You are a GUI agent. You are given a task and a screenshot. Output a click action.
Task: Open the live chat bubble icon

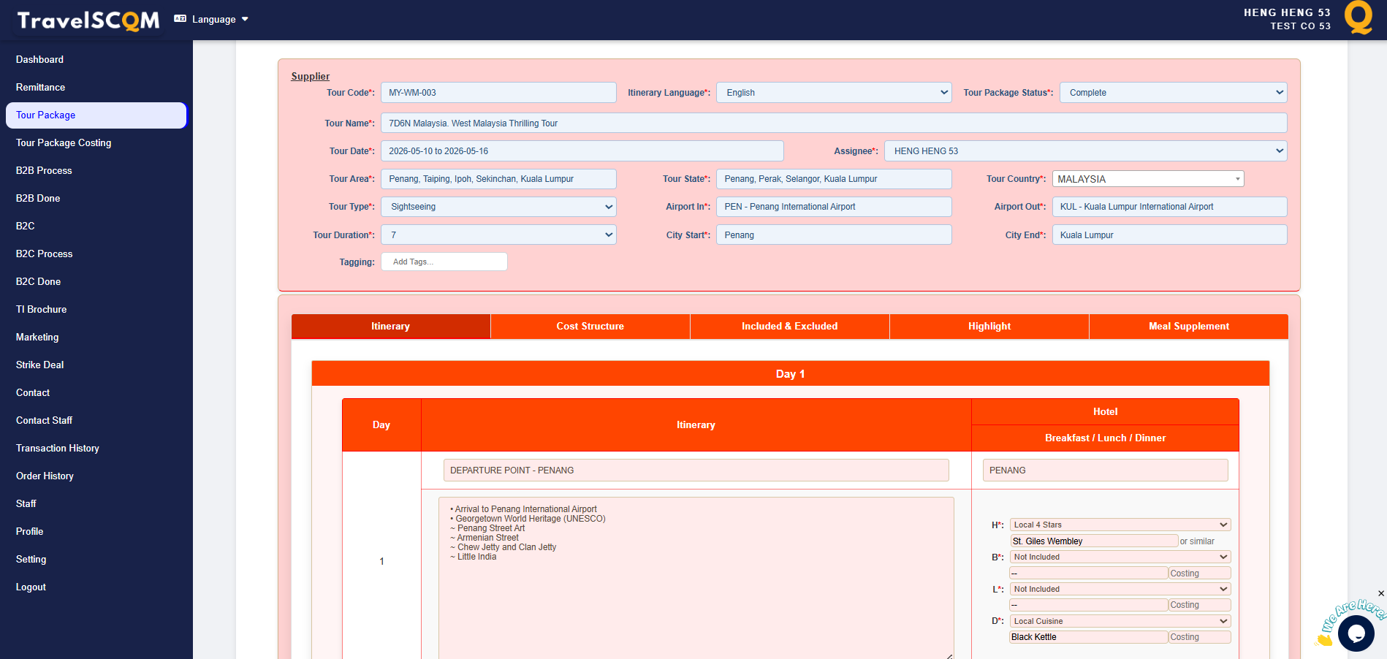click(x=1356, y=633)
